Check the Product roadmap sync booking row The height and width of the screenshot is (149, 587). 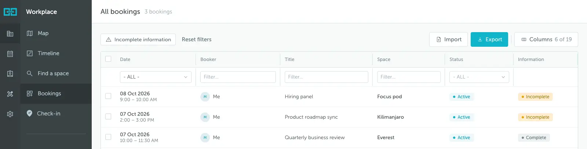[x=108, y=116]
